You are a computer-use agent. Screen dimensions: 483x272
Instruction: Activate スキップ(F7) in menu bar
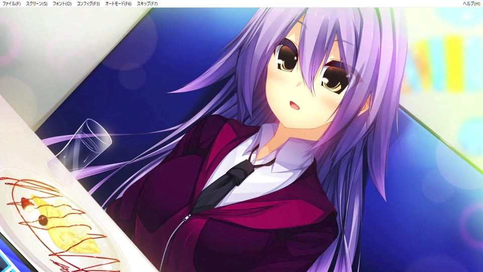point(147,4)
